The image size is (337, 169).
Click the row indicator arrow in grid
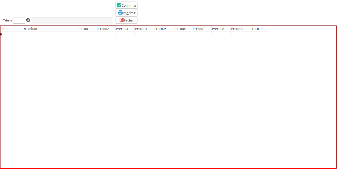(1, 34)
